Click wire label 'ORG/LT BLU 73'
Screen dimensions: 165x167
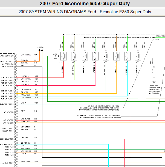[28, 143]
